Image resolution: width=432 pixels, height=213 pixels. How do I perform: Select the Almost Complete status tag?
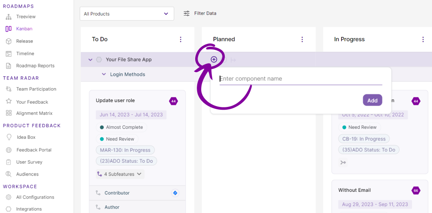121,127
